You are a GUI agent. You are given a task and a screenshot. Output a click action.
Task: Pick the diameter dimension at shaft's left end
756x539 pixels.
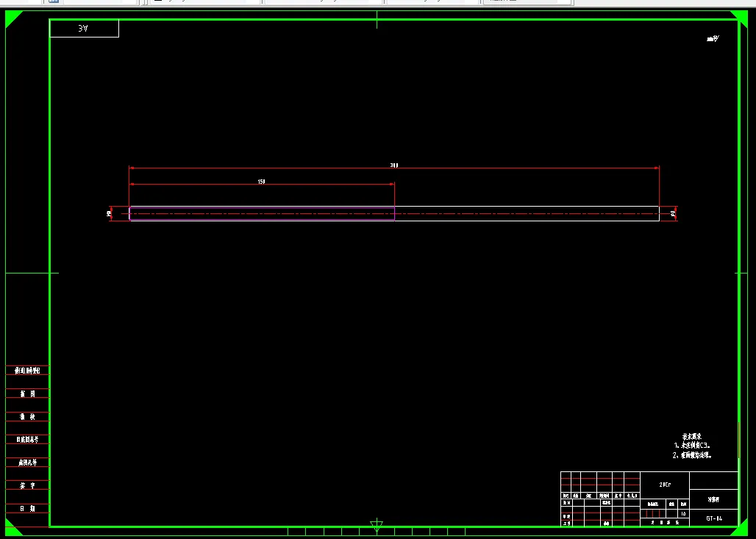point(109,213)
